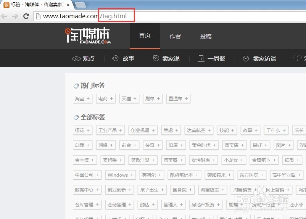306x219 pixels.
Task: Click the 纸币 tag
Action: [x=292, y=160]
